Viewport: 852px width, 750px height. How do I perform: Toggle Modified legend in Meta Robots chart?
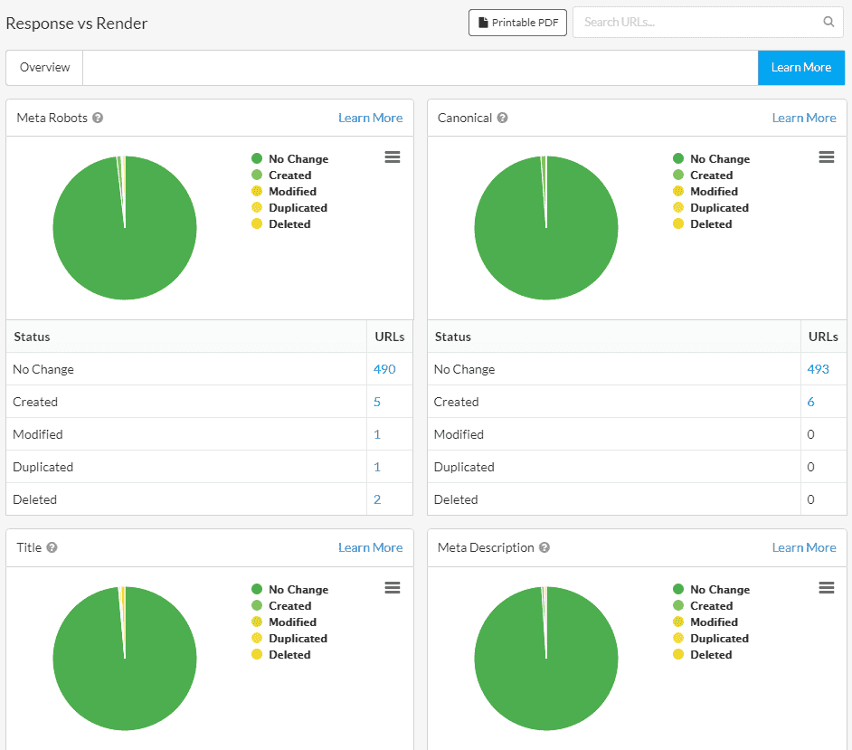pyautogui.click(x=284, y=191)
